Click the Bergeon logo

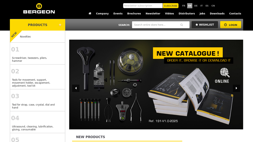pos(39,9)
